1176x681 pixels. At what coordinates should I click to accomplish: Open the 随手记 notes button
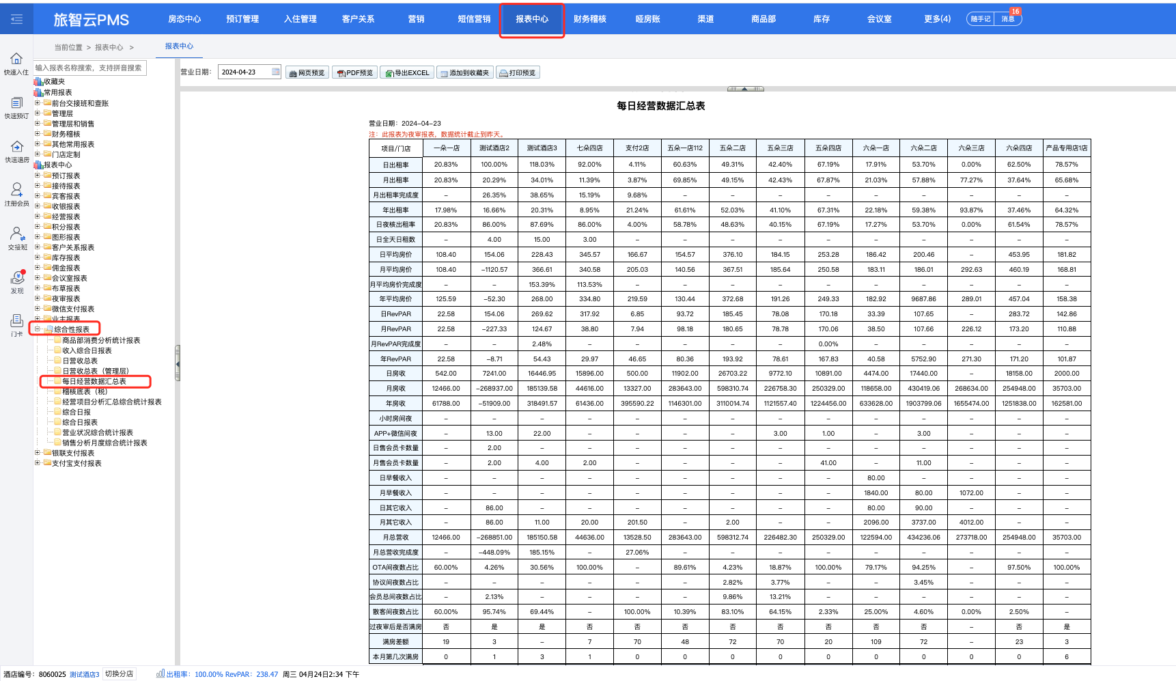pyautogui.click(x=981, y=19)
